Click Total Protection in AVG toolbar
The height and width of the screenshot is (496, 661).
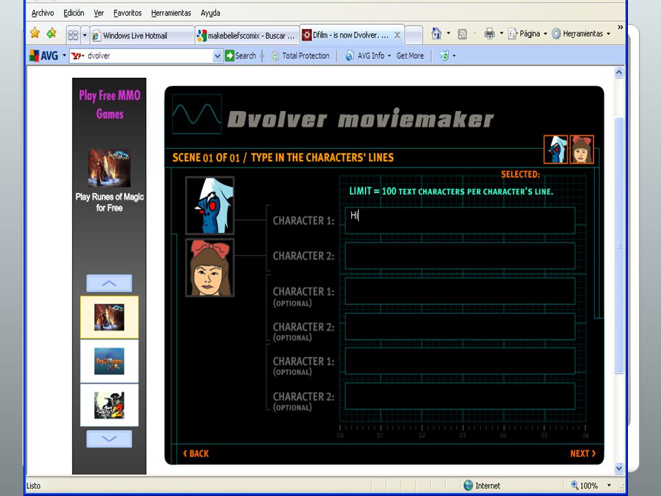(300, 56)
